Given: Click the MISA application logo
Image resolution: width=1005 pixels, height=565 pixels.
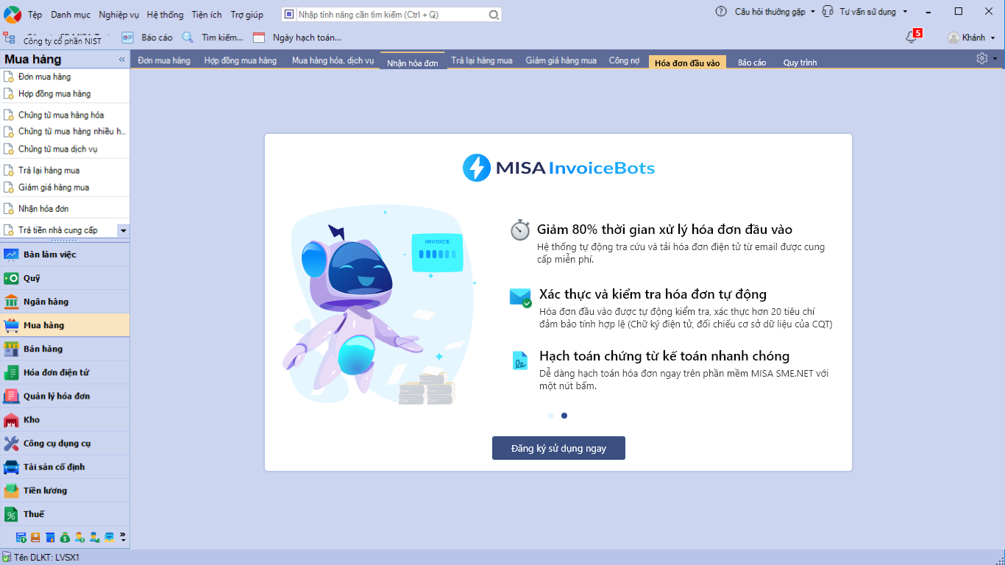Looking at the screenshot, I should point(13,14).
